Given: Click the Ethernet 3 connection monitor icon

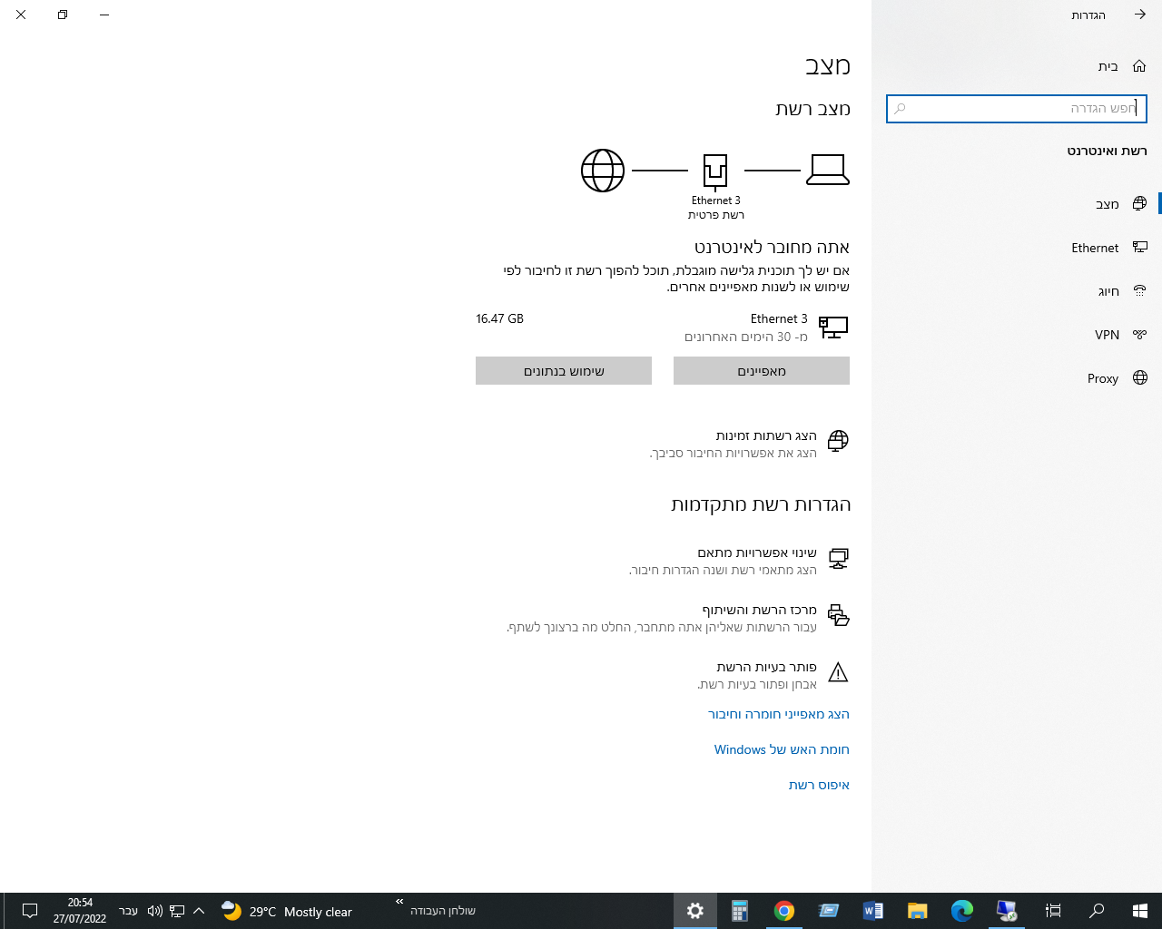Looking at the screenshot, I should 833,328.
